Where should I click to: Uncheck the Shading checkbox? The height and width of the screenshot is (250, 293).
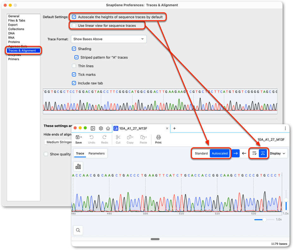[74, 49]
